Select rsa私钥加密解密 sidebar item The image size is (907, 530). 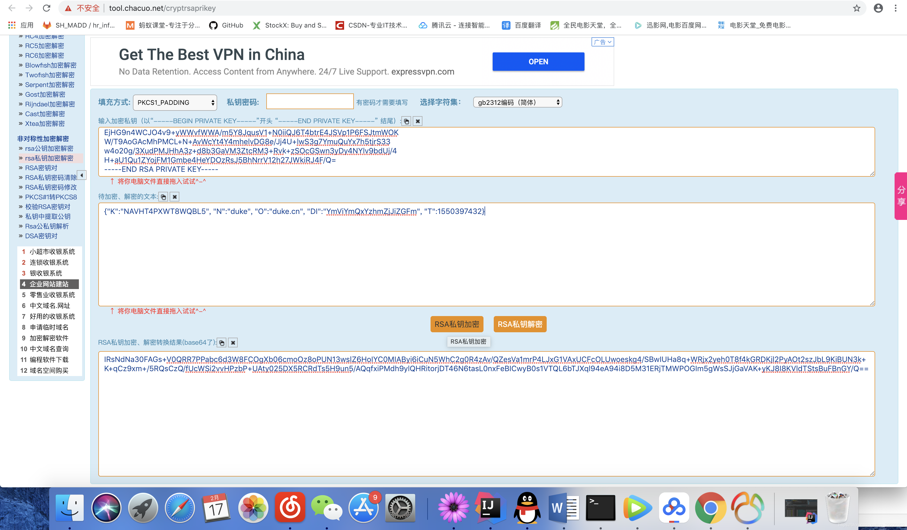pos(49,158)
